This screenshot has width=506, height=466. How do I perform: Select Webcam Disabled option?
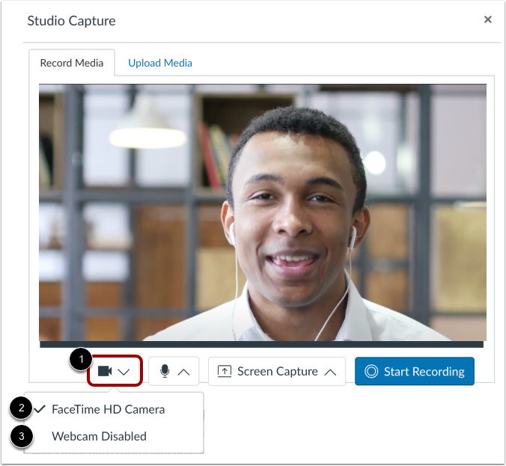(114, 436)
